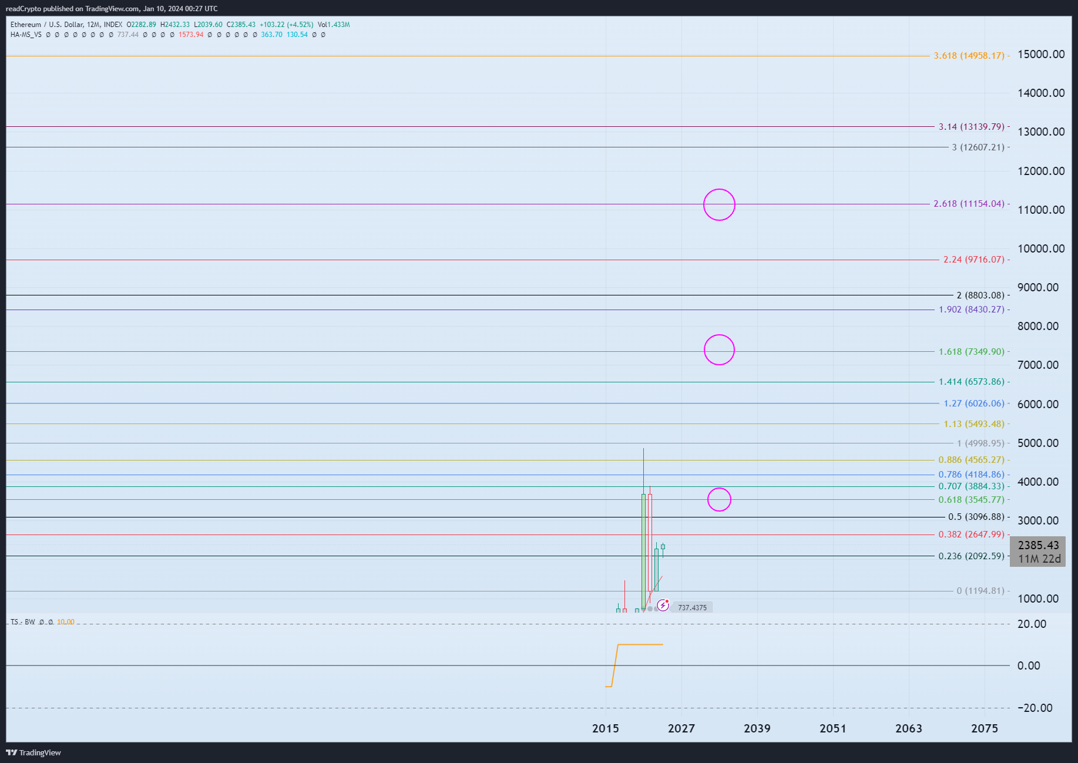This screenshot has height=763, width=1078.
Task: Click the purple lightning bolt icon on chart
Action: [663, 605]
